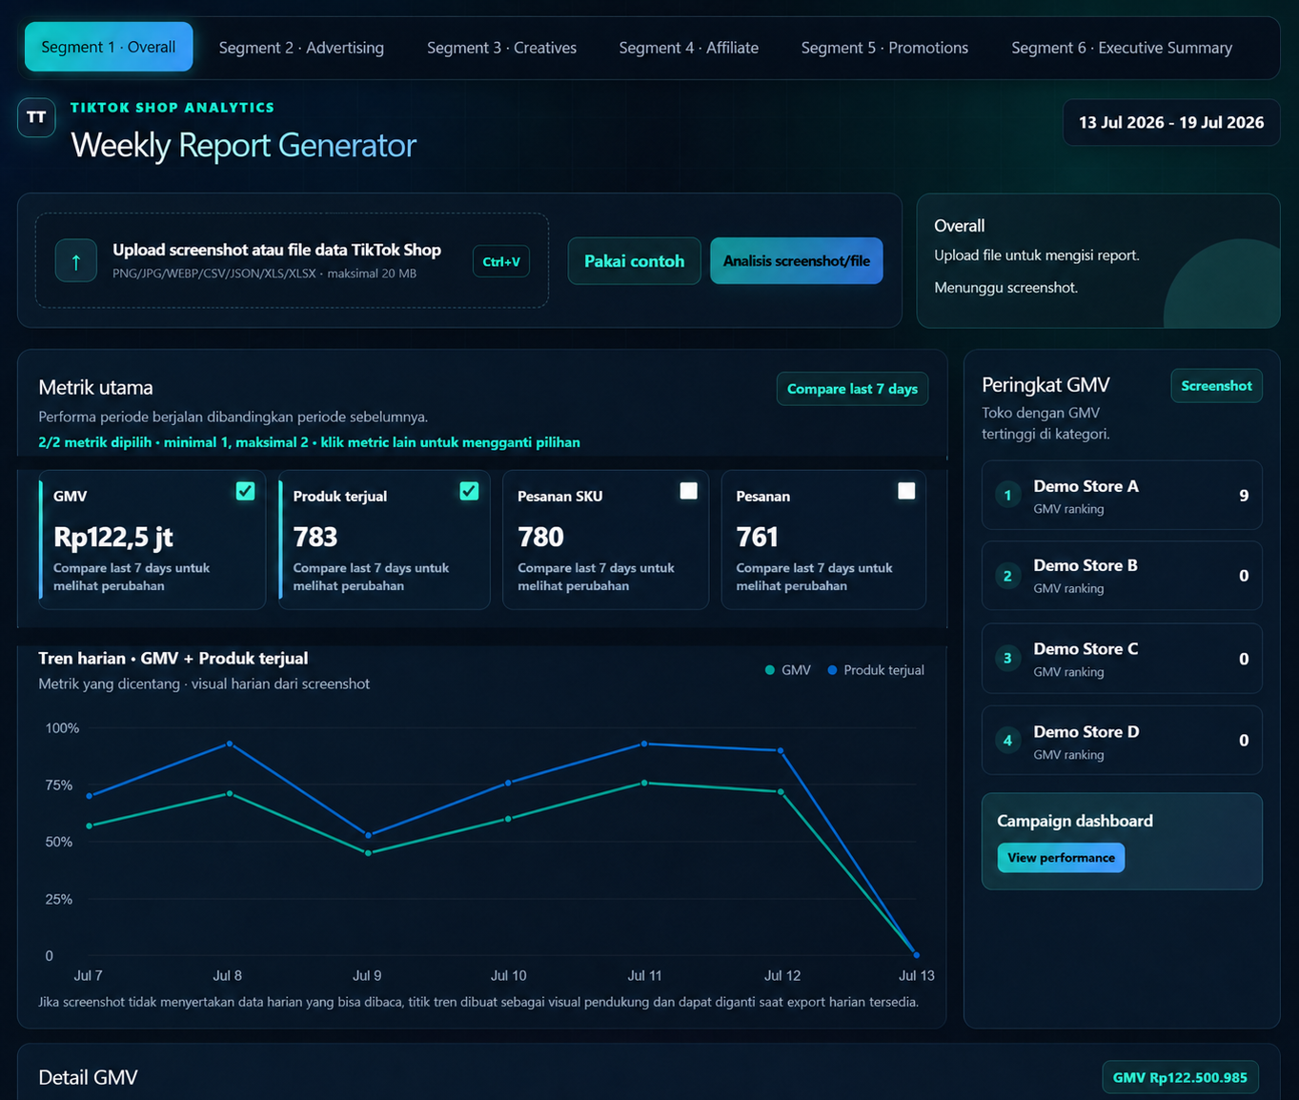Click the TIKTOK SHOP ANALYTICS label
This screenshot has width=1299, height=1100.
(x=173, y=108)
